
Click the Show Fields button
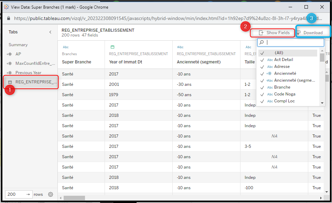click(274, 33)
